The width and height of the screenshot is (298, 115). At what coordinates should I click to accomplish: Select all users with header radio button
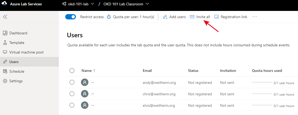point(72,71)
